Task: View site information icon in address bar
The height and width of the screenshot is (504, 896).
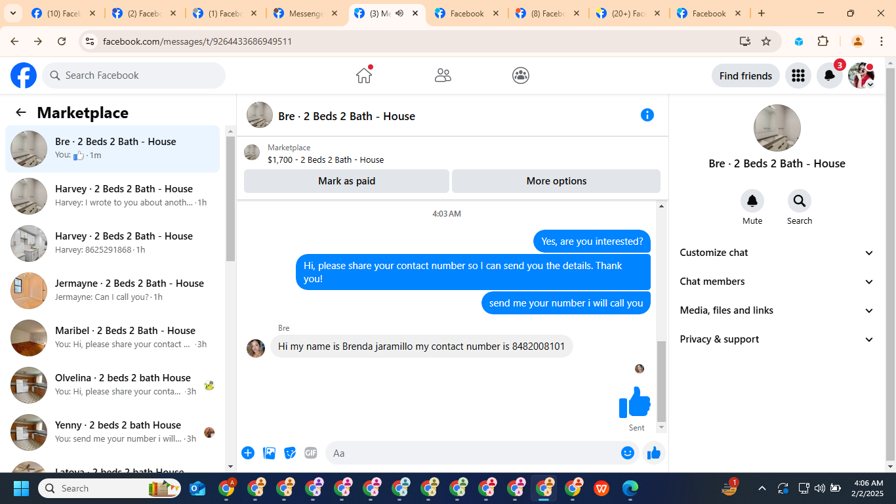Action: [x=90, y=41]
